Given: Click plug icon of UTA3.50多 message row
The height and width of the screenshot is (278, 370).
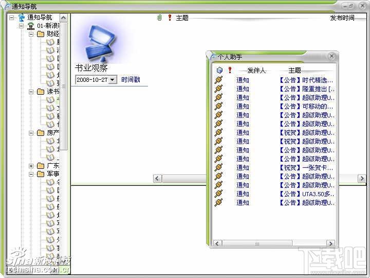Looking at the screenshot, I should click(218, 194).
